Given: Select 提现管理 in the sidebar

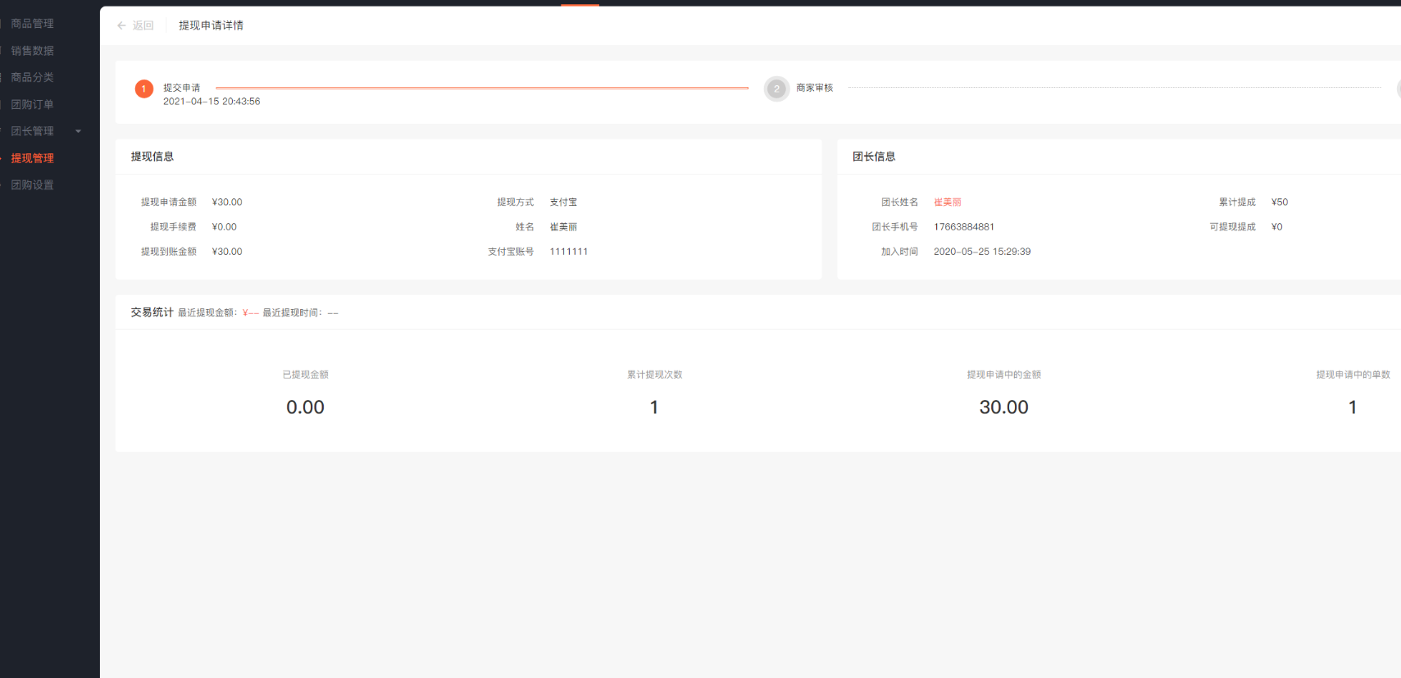Looking at the screenshot, I should point(33,158).
